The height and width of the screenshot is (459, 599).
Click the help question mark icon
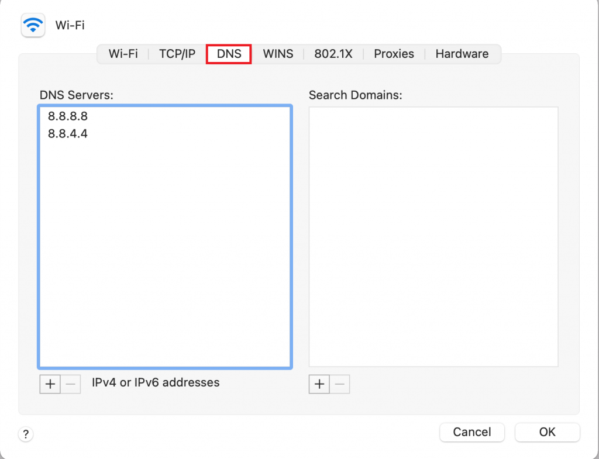coord(26,434)
